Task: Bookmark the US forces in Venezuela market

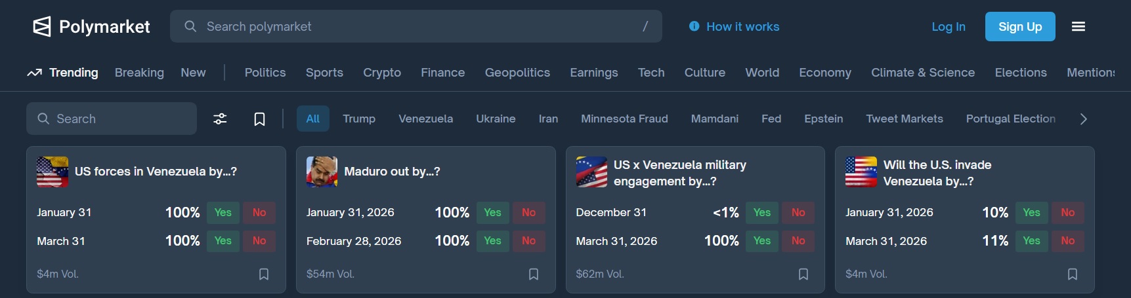Action: pyautogui.click(x=264, y=274)
